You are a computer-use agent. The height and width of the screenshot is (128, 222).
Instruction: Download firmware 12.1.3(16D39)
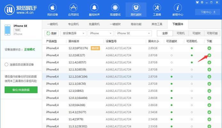pyautogui.click(x=209, y=69)
